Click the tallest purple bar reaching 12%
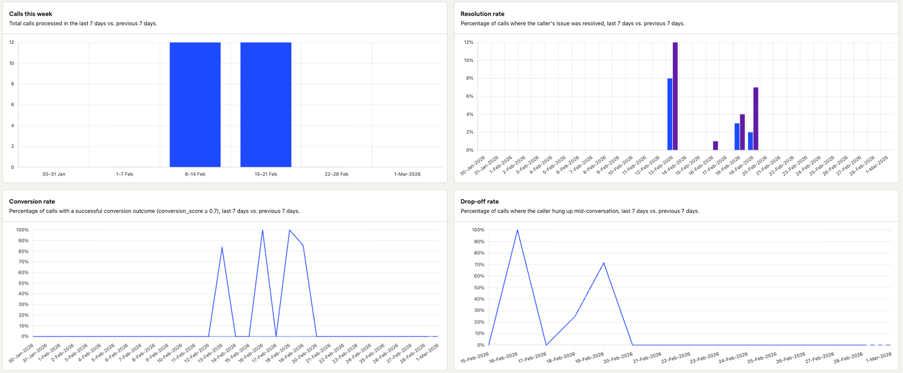The width and height of the screenshot is (903, 373). 675,96
